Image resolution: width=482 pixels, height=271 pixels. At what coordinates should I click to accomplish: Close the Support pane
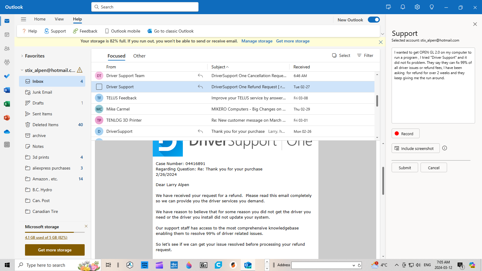pos(475,24)
